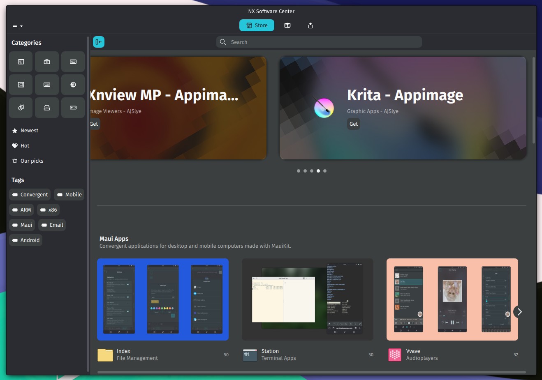Screen dimensions: 542x380
Task: Click the Station terminal icon
Action: coord(250,355)
